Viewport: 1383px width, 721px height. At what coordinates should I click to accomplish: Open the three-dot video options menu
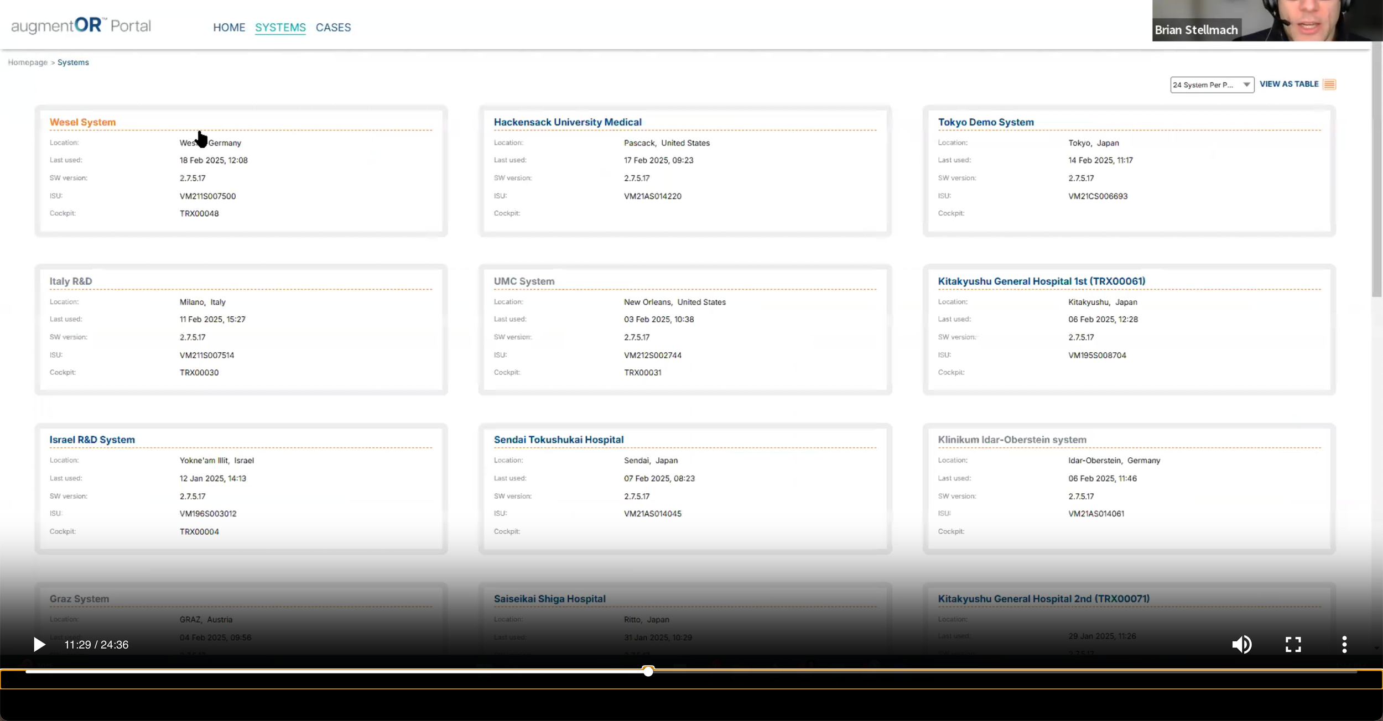coord(1344,644)
